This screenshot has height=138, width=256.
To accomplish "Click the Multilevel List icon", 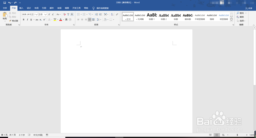I will click(90, 15).
